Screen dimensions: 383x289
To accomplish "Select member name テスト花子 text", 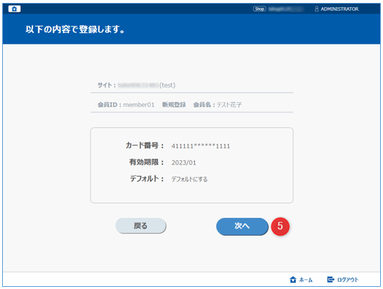I will coord(229,105).
